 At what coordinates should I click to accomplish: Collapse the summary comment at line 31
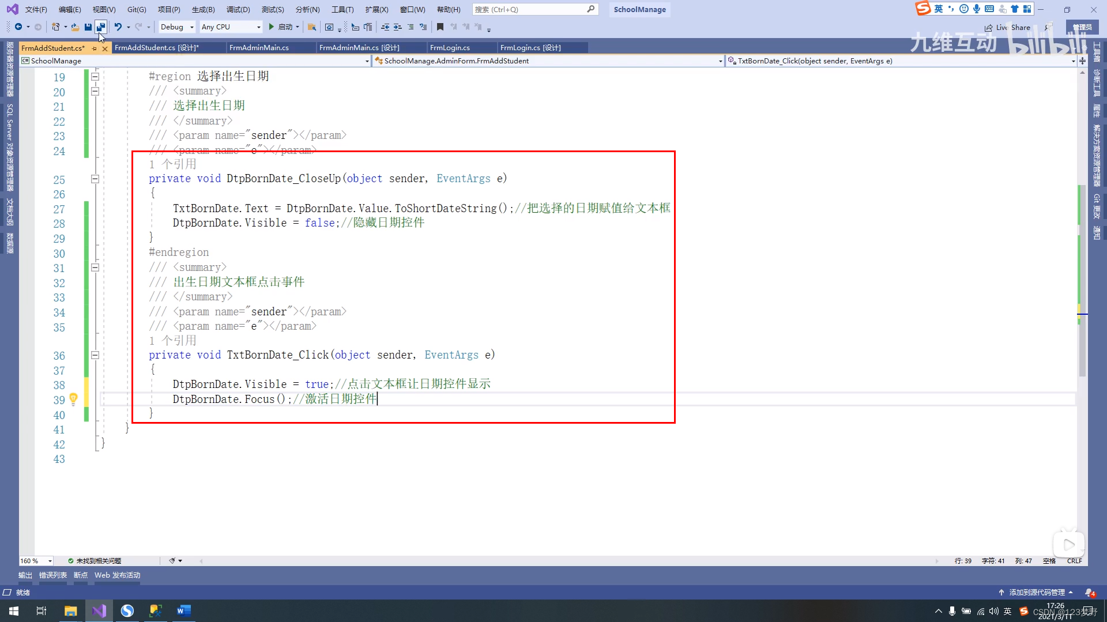tap(95, 267)
